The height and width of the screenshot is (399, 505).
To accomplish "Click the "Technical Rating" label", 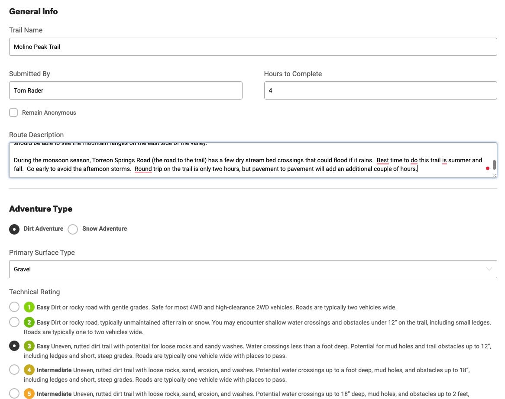I will (x=35, y=292).
